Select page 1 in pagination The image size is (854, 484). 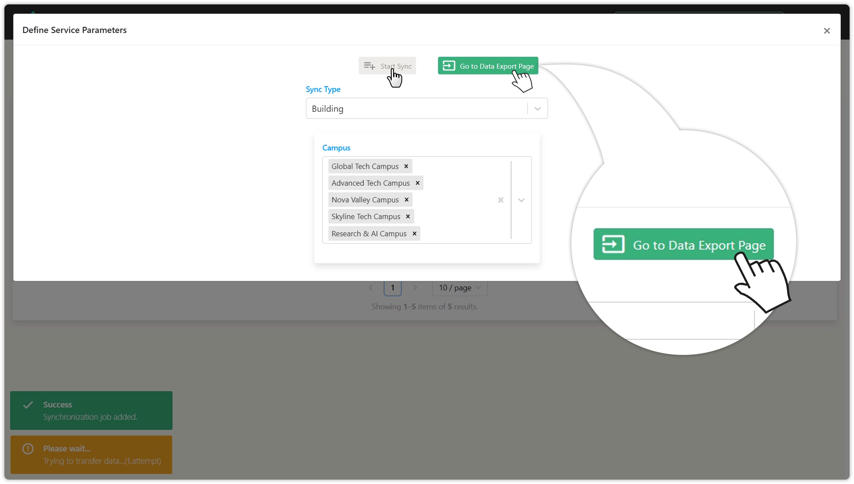click(x=393, y=288)
